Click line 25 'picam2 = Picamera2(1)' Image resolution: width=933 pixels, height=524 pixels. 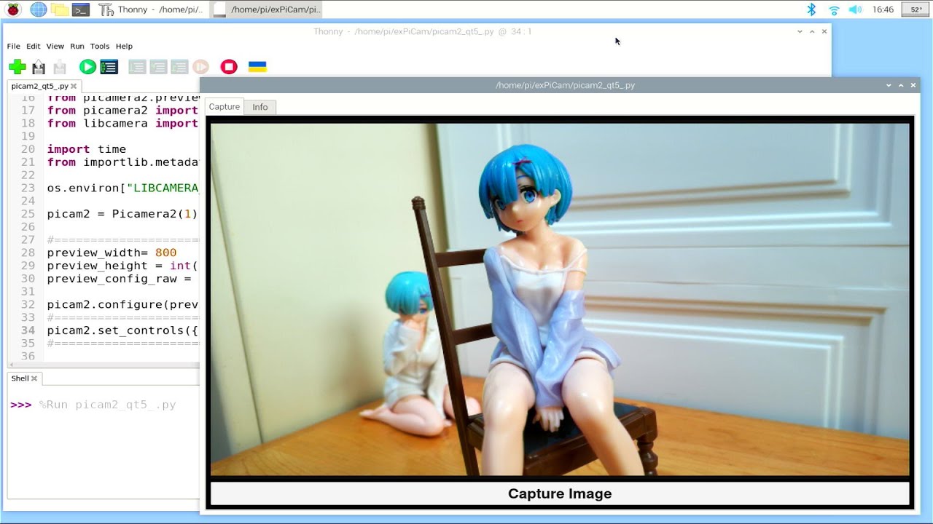tap(122, 214)
